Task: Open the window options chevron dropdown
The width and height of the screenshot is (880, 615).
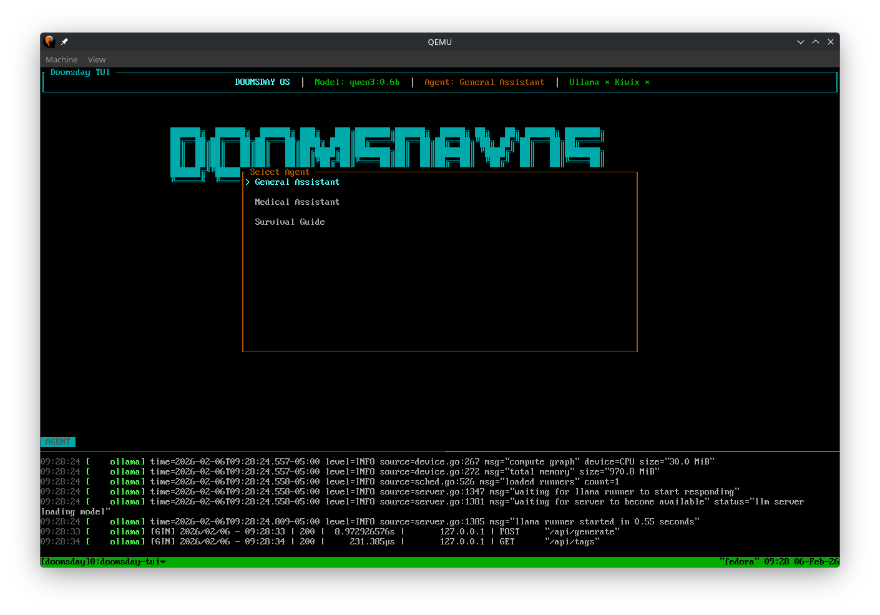Action: point(800,42)
